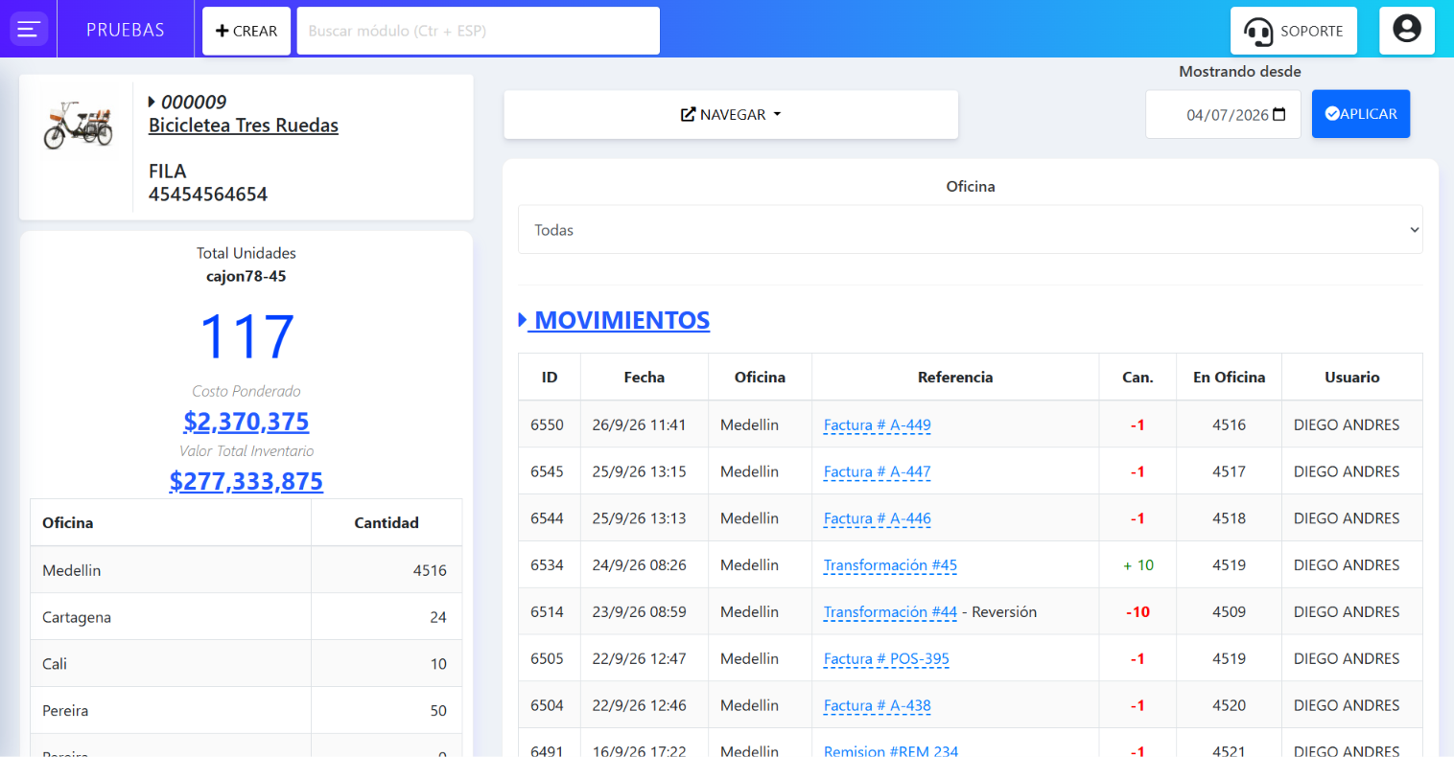Image resolution: width=1454 pixels, height=757 pixels.
Task: Click the + 10 quantity cell
Action: [1137, 565]
